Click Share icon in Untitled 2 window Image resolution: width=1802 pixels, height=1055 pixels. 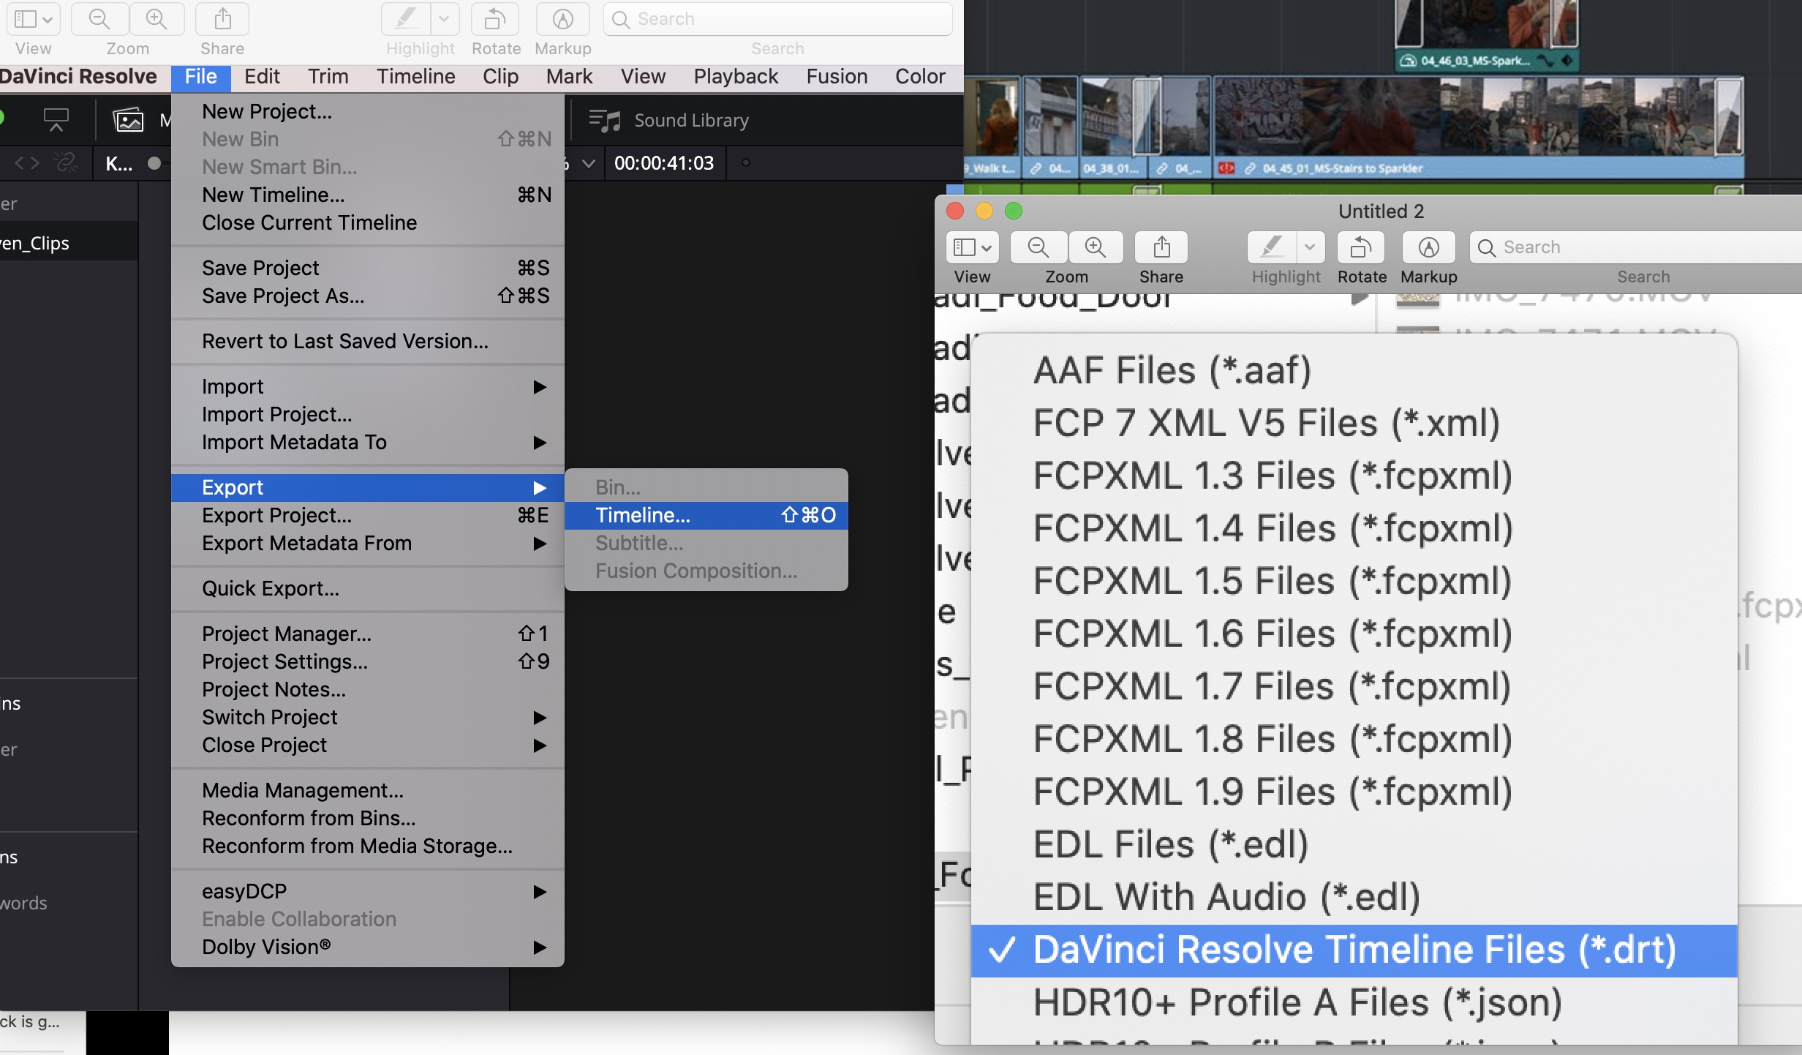click(1161, 247)
